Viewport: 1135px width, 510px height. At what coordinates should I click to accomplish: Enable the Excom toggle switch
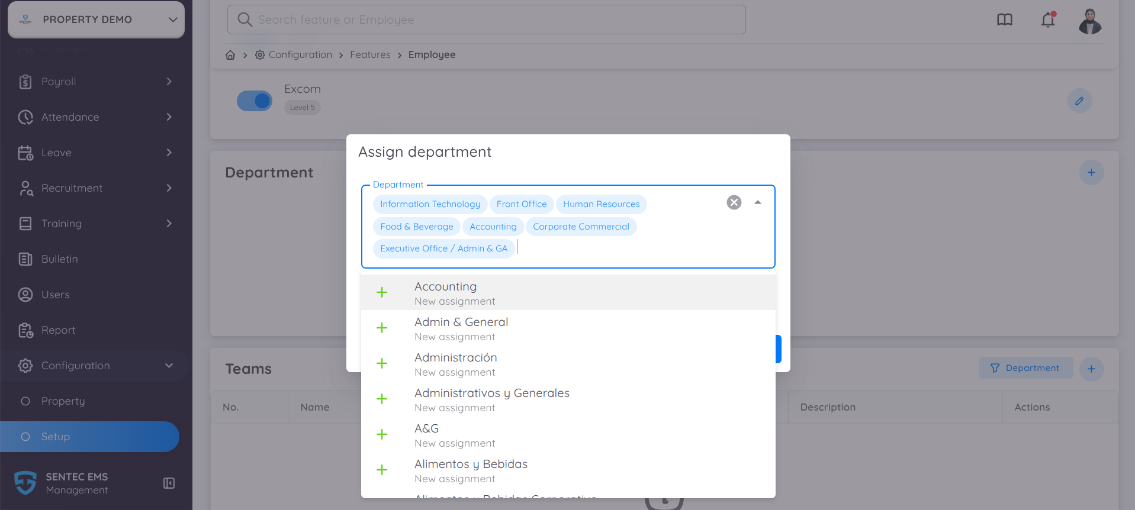pyautogui.click(x=254, y=101)
